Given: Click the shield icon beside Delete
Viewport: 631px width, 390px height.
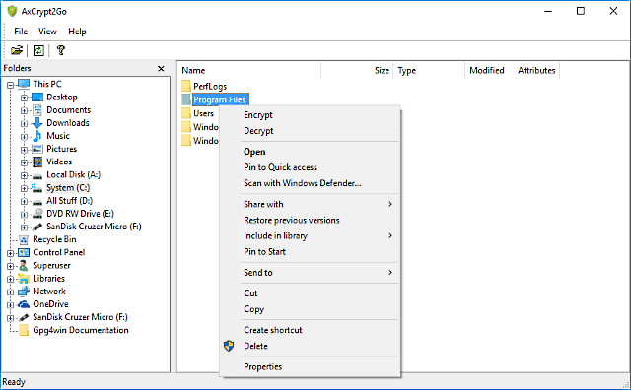Looking at the screenshot, I should [229, 346].
